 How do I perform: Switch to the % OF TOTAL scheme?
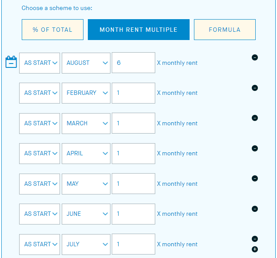53,30
